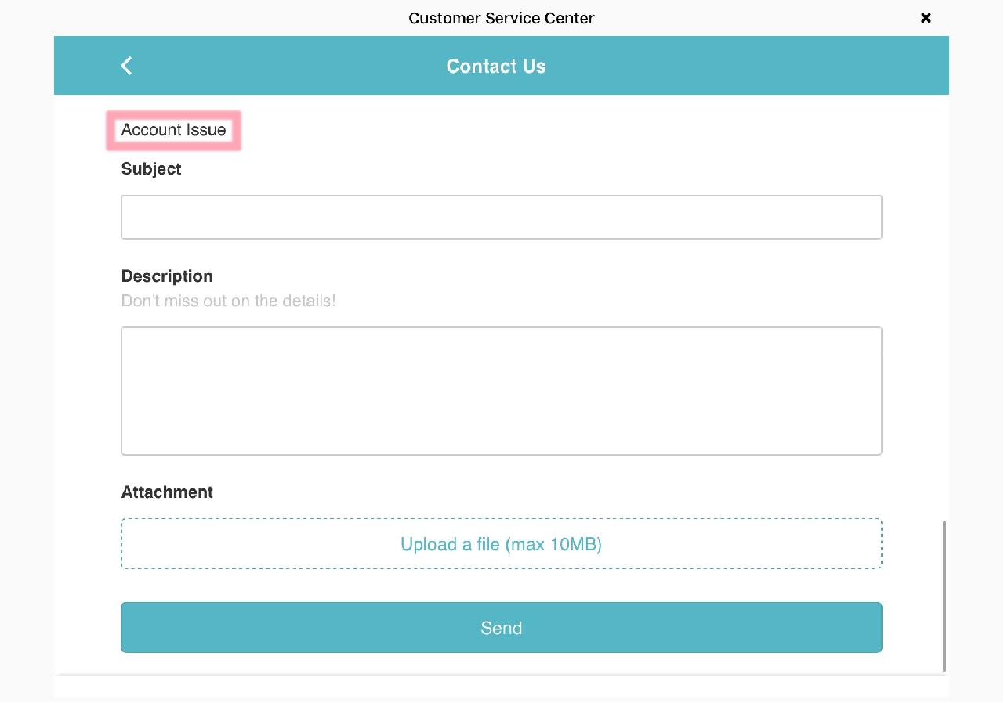Click the "Don't miss out on the details!" hint
Image resolution: width=1004 pixels, height=703 pixels.
228,301
